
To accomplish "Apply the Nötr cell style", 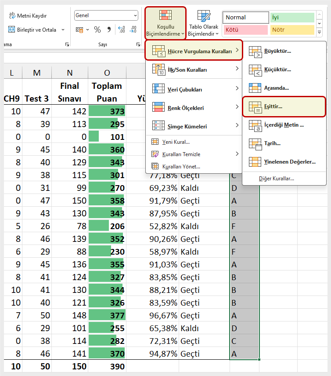I will (x=292, y=30).
